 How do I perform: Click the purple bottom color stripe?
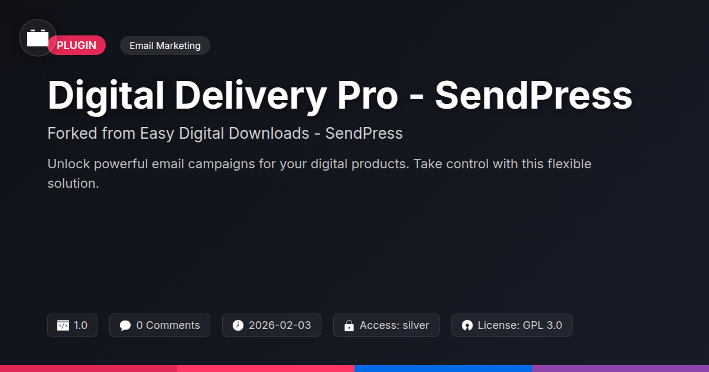pos(620,368)
